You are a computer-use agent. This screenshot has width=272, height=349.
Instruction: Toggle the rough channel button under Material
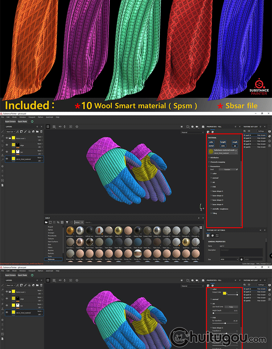pos(235,142)
